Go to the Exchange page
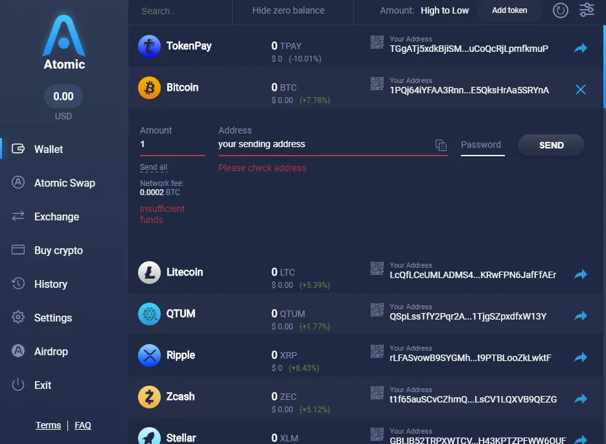Image resolution: width=606 pixels, height=444 pixels. (56, 216)
